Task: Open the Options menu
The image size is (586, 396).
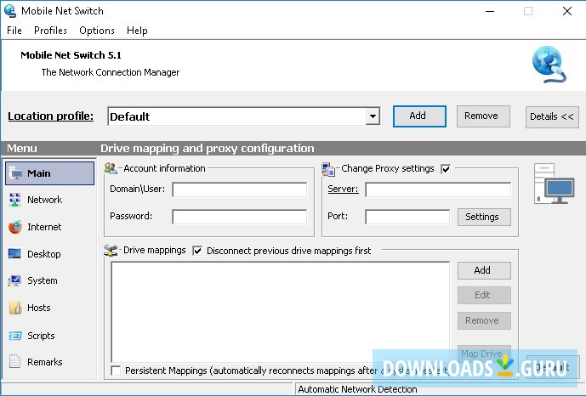Action: (97, 31)
